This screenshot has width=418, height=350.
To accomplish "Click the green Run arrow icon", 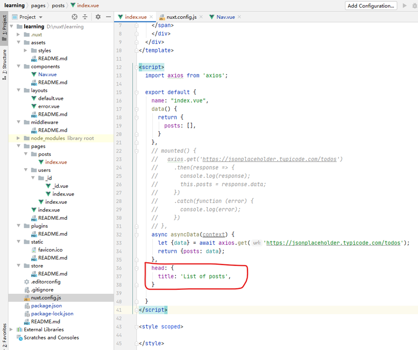I will click(x=404, y=5).
